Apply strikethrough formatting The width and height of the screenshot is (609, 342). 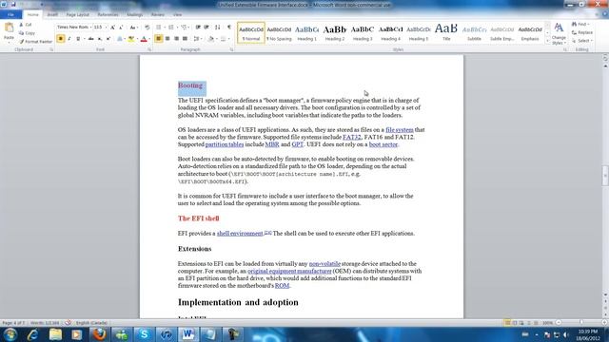tap(91, 39)
